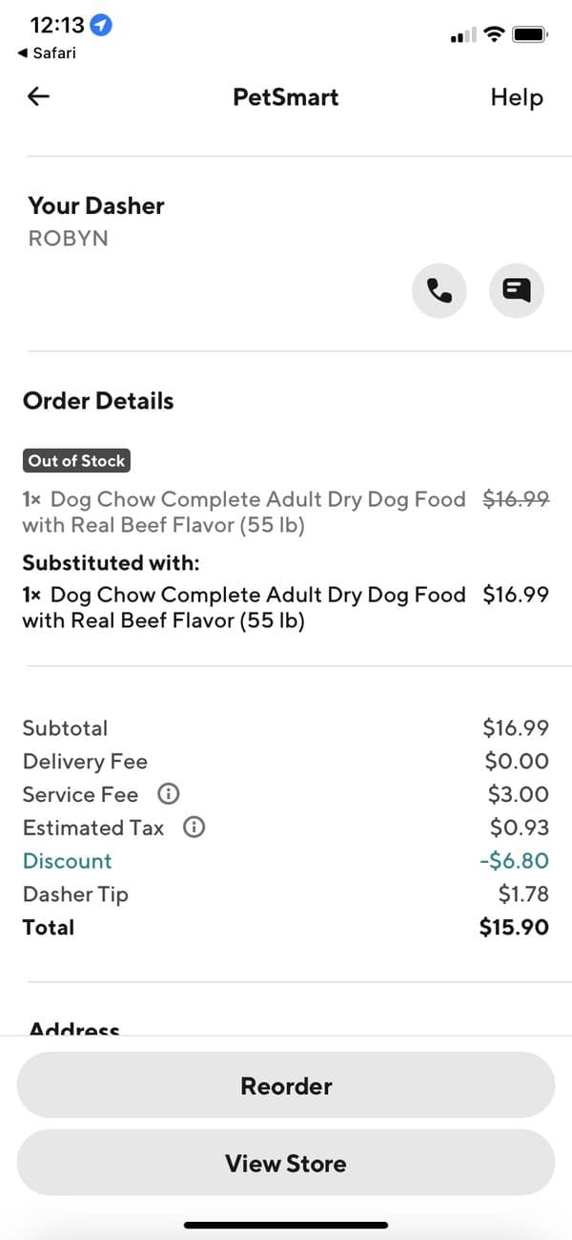The height and width of the screenshot is (1240, 572).
Task: Show Service Fee info icon
Action: tap(169, 794)
